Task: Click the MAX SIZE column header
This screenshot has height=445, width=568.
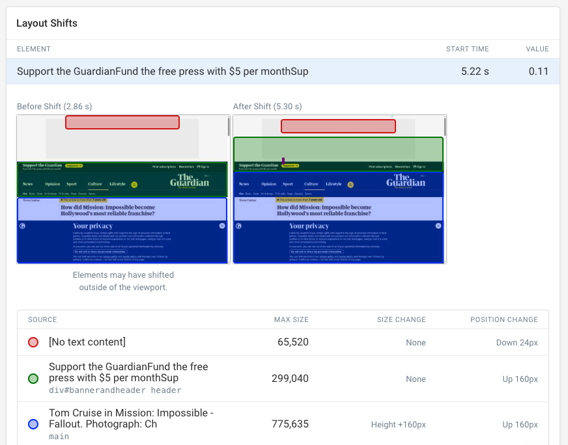Action: coord(291,319)
